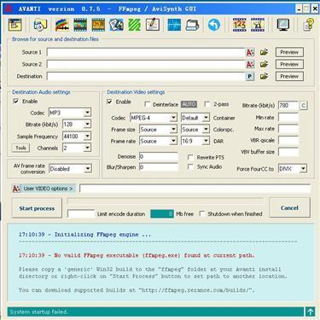Click the rainbow color graph toolbar icon

[62, 25]
